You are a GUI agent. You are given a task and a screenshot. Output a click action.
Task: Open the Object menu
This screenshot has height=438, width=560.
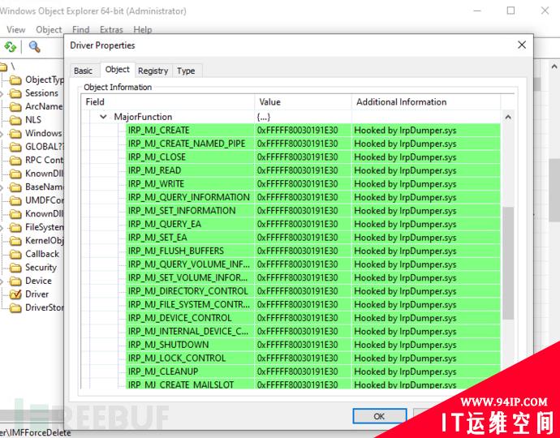49,30
